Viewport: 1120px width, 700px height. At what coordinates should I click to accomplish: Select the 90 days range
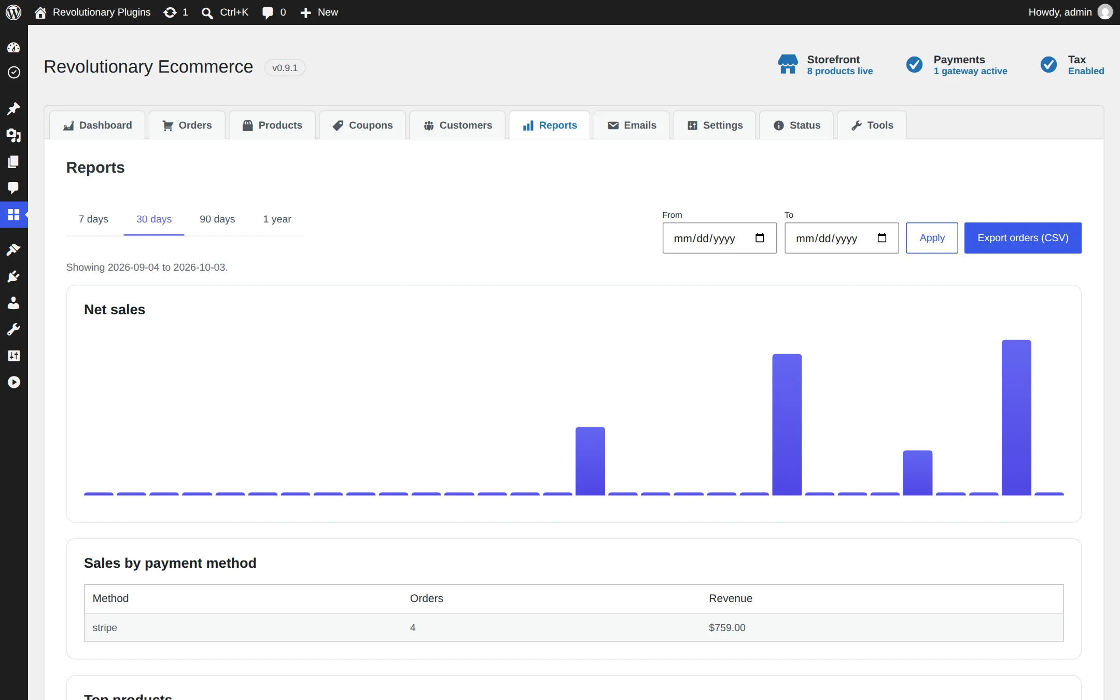pos(217,219)
